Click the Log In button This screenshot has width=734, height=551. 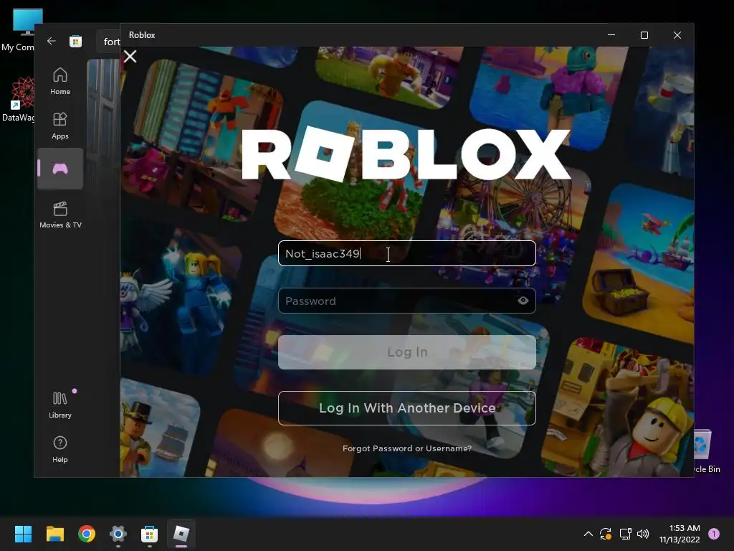coord(407,352)
